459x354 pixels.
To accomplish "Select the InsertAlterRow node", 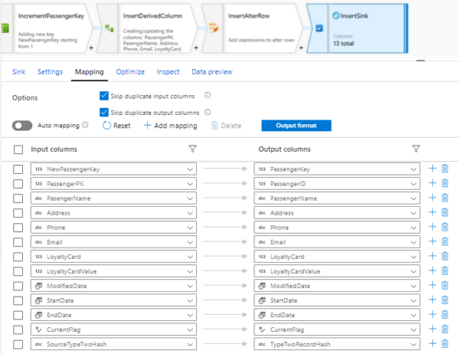I will pyautogui.click(x=252, y=28).
